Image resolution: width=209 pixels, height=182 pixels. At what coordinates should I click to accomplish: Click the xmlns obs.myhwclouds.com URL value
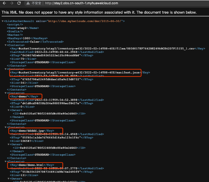click(85, 21)
